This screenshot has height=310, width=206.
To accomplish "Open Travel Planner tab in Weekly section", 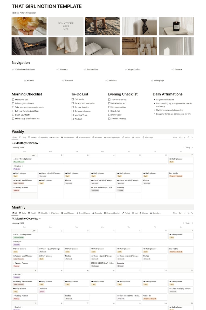I will pos(83,137).
